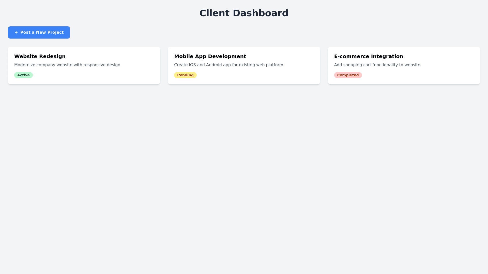Image resolution: width=488 pixels, height=274 pixels.
Task: Select the Add shopping cart functionality description
Action: pos(377,65)
